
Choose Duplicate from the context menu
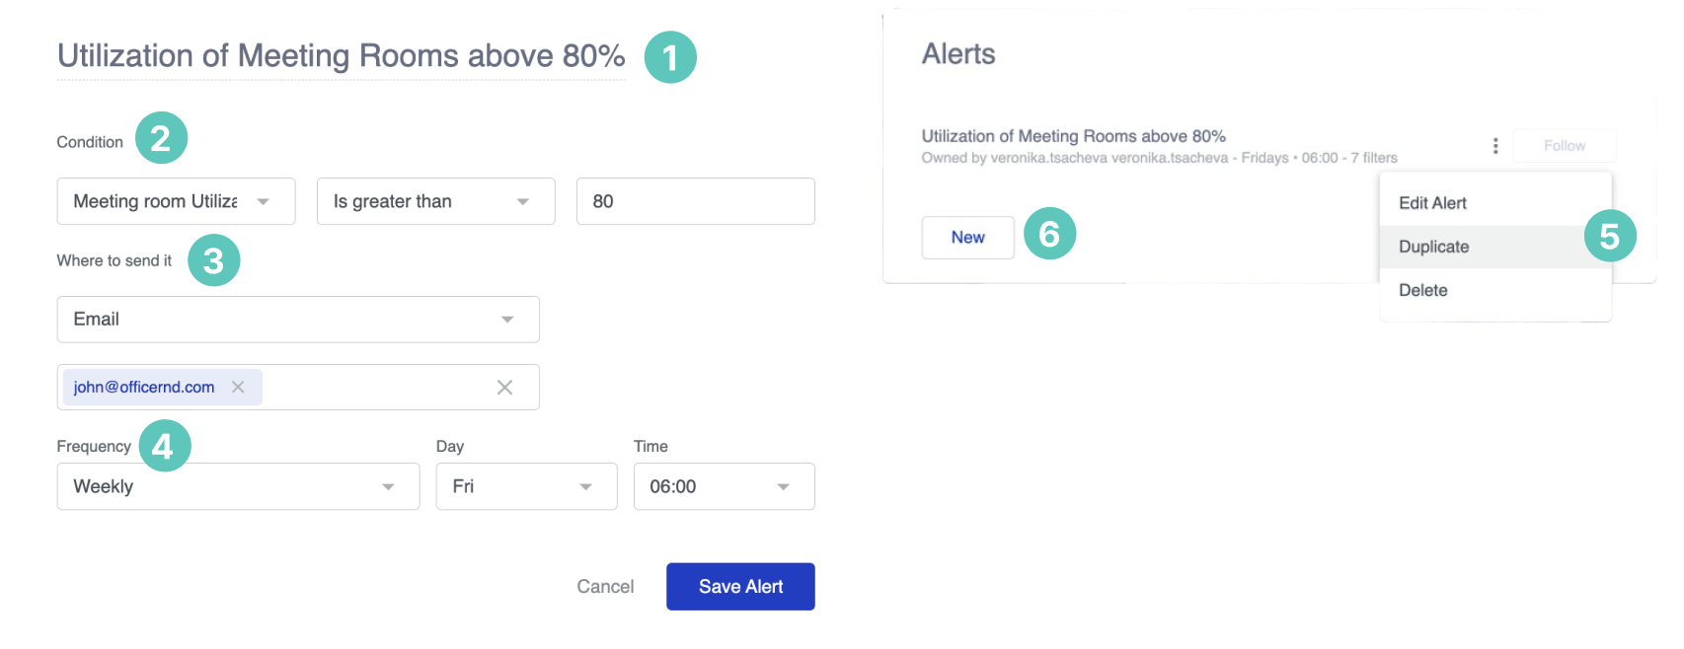[1494, 247]
